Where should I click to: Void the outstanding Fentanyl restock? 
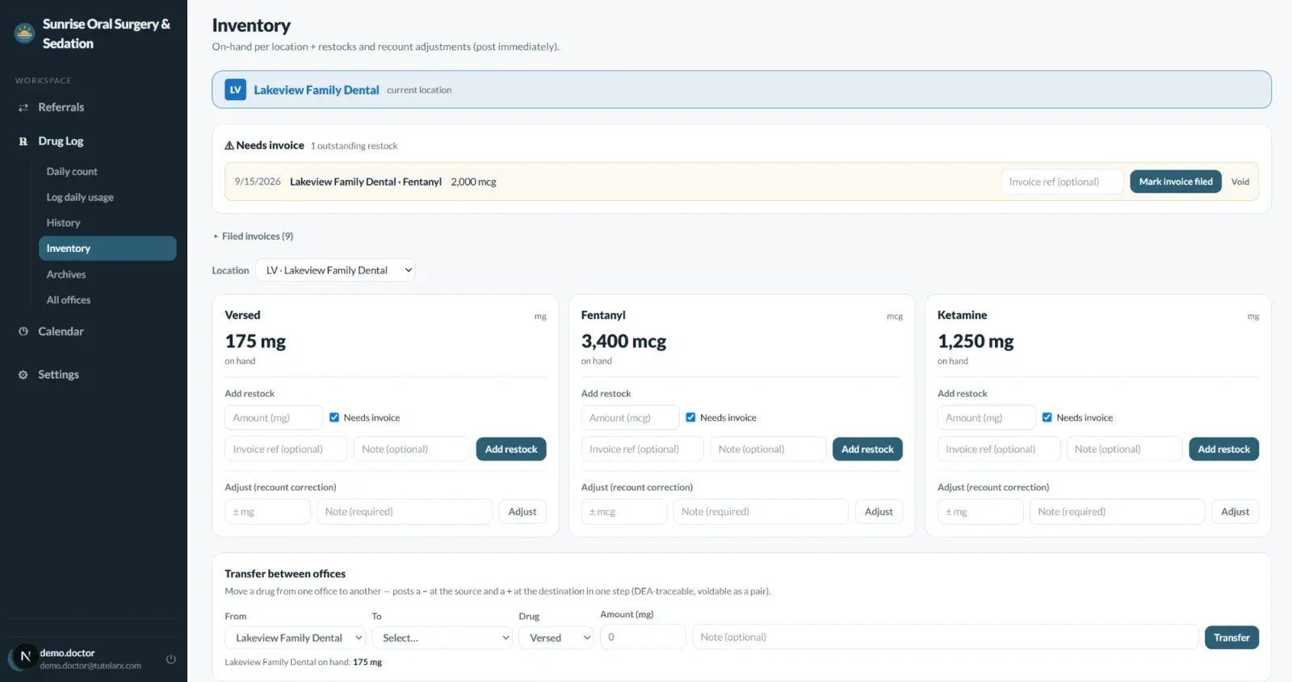pos(1240,182)
